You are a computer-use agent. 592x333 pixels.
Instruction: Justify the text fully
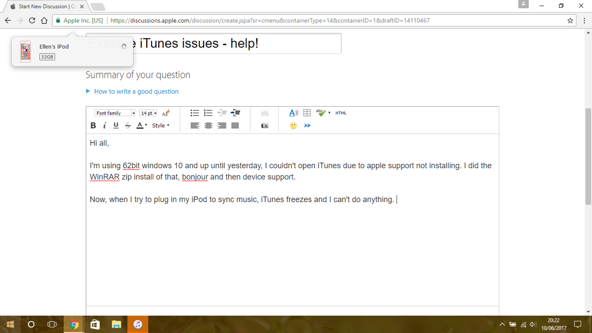pos(235,126)
